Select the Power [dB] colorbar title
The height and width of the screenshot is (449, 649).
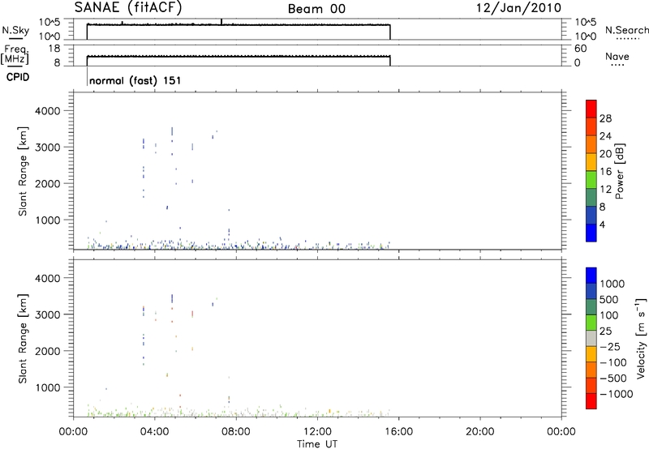[619, 171]
